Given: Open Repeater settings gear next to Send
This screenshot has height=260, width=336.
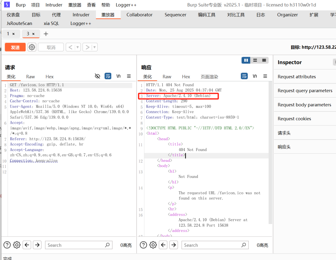Looking at the screenshot, I should 32,47.
